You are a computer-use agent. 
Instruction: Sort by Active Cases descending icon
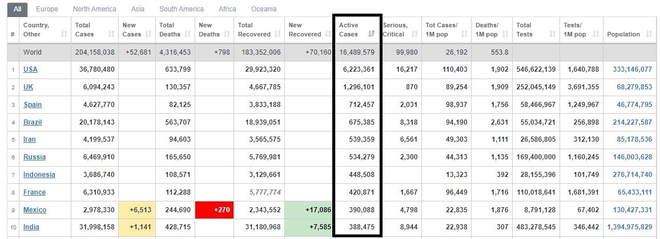pos(372,34)
